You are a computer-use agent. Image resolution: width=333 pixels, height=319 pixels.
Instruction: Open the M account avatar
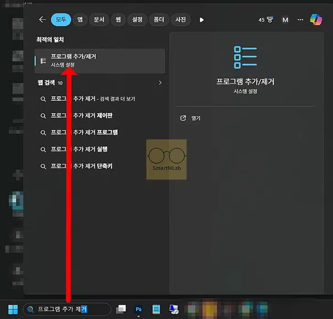(x=285, y=20)
